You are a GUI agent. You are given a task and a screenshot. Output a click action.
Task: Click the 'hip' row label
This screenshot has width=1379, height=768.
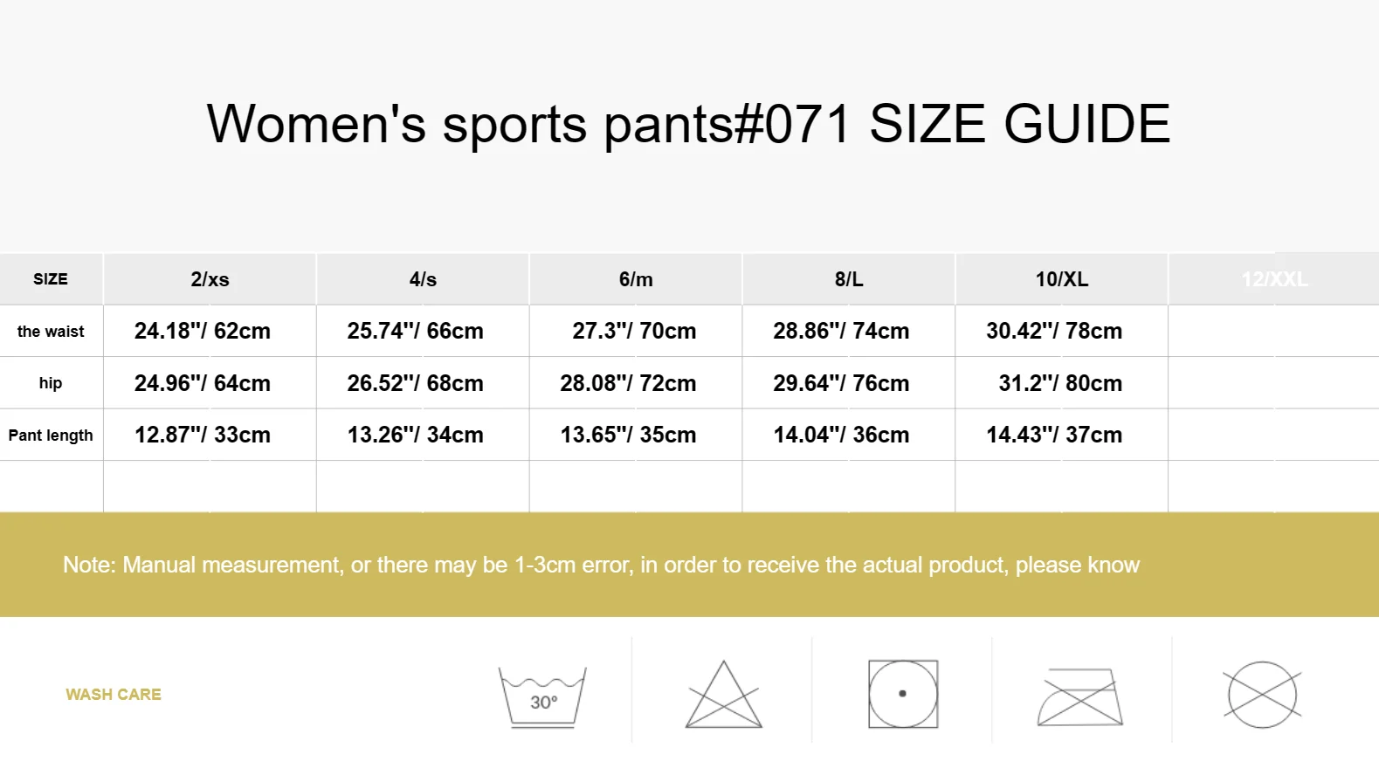coord(51,383)
